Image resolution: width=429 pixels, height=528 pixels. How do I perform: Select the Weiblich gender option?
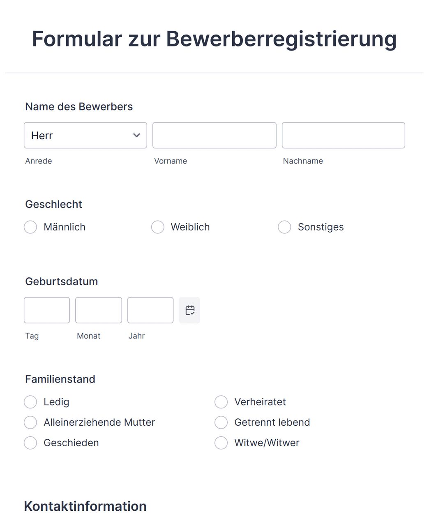click(158, 227)
